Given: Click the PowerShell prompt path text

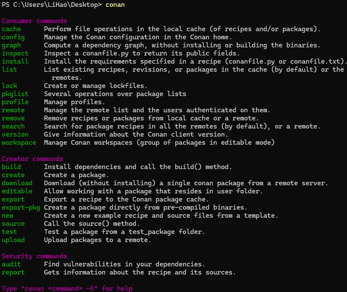Looking at the screenshot, I should [51, 5].
